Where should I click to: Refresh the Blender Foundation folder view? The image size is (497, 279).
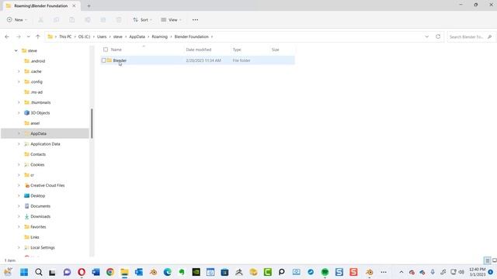pos(438,36)
